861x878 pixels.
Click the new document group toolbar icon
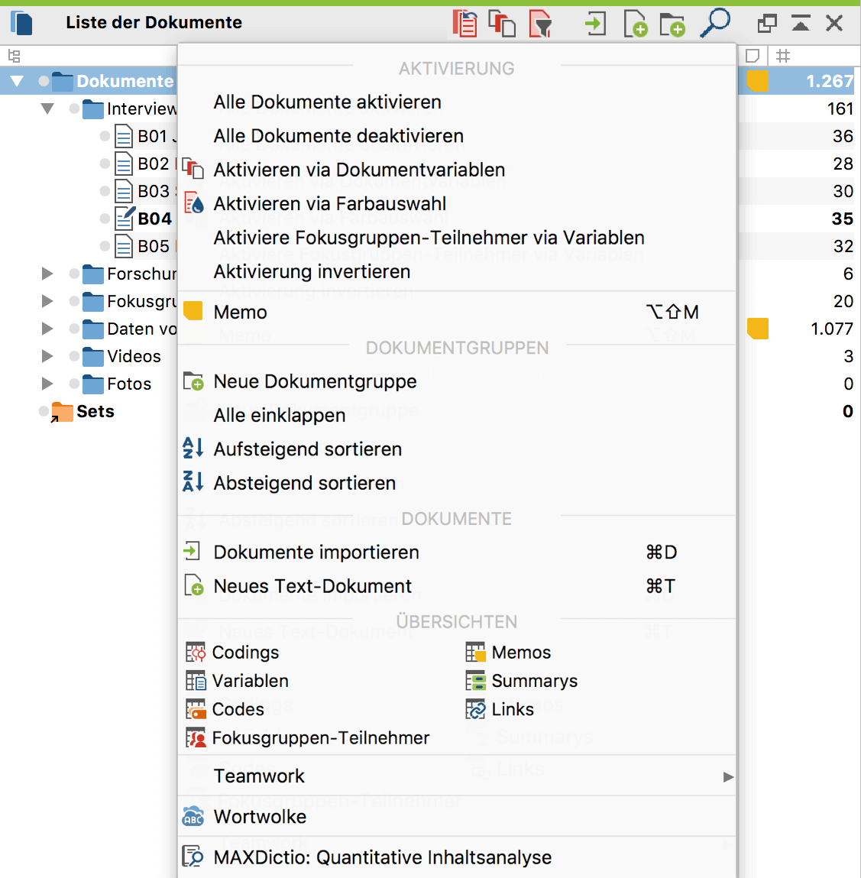pyautogui.click(x=672, y=24)
